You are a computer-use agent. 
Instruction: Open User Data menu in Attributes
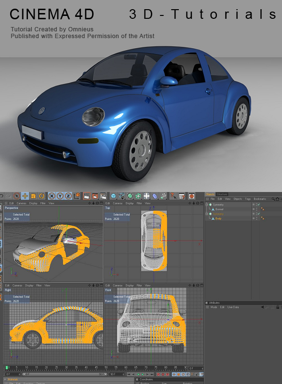[x=233, y=307]
